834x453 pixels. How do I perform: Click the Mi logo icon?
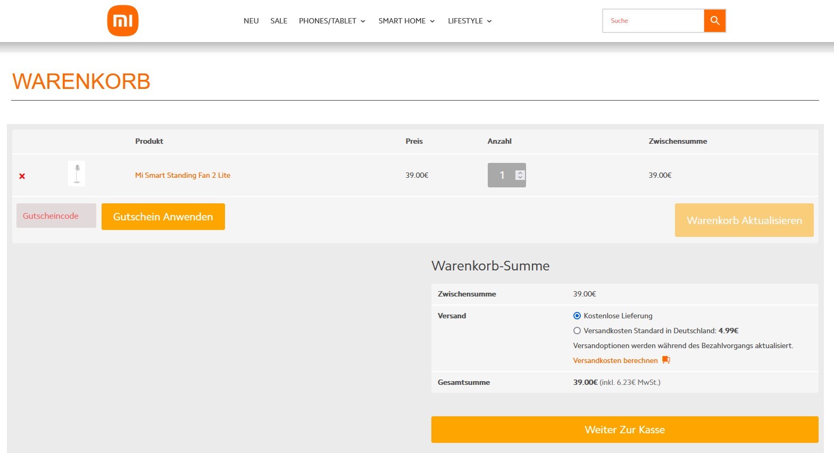pyautogui.click(x=123, y=21)
